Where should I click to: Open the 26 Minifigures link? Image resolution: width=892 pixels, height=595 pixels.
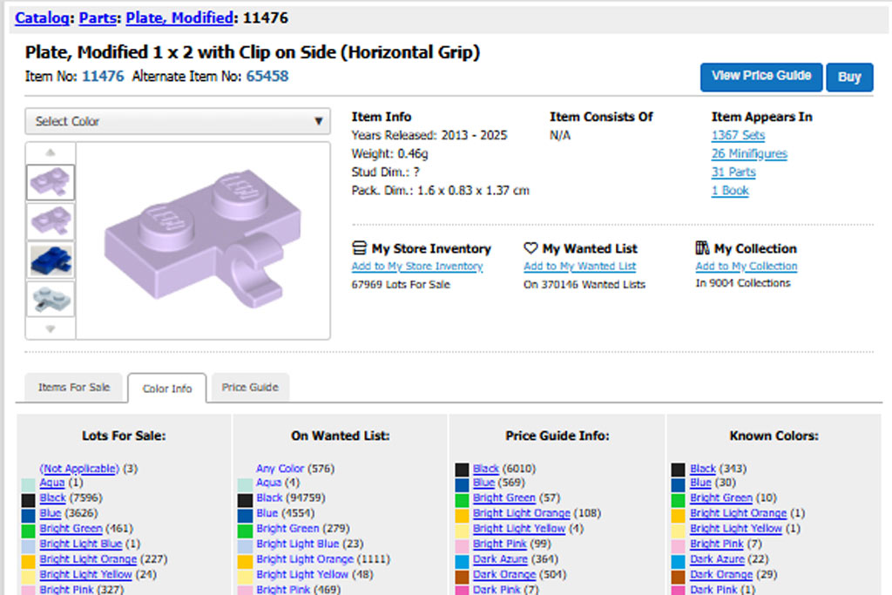tap(748, 154)
